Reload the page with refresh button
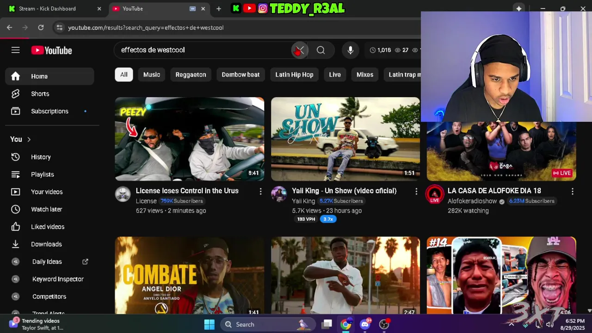Screen dimensions: 592x333 click(x=41, y=28)
